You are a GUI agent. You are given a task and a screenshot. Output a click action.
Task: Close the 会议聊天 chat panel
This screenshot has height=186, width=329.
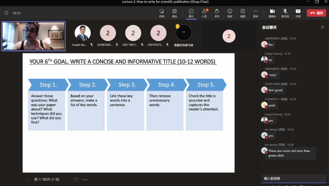(x=322, y=27)
